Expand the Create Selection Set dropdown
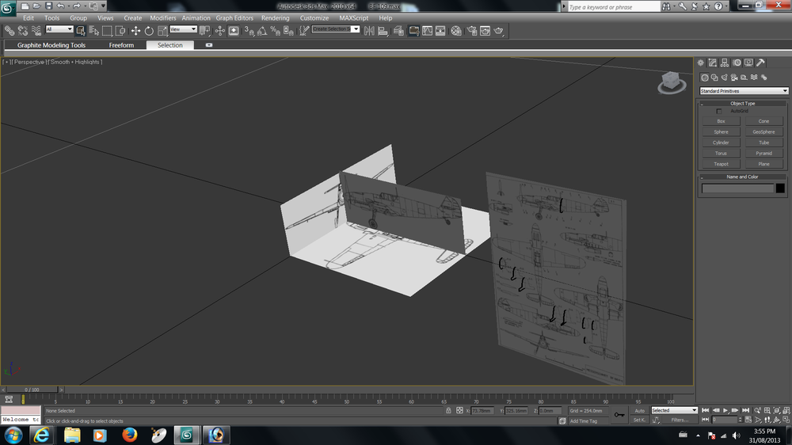The image size is (792, 445). tap(356, 29)
